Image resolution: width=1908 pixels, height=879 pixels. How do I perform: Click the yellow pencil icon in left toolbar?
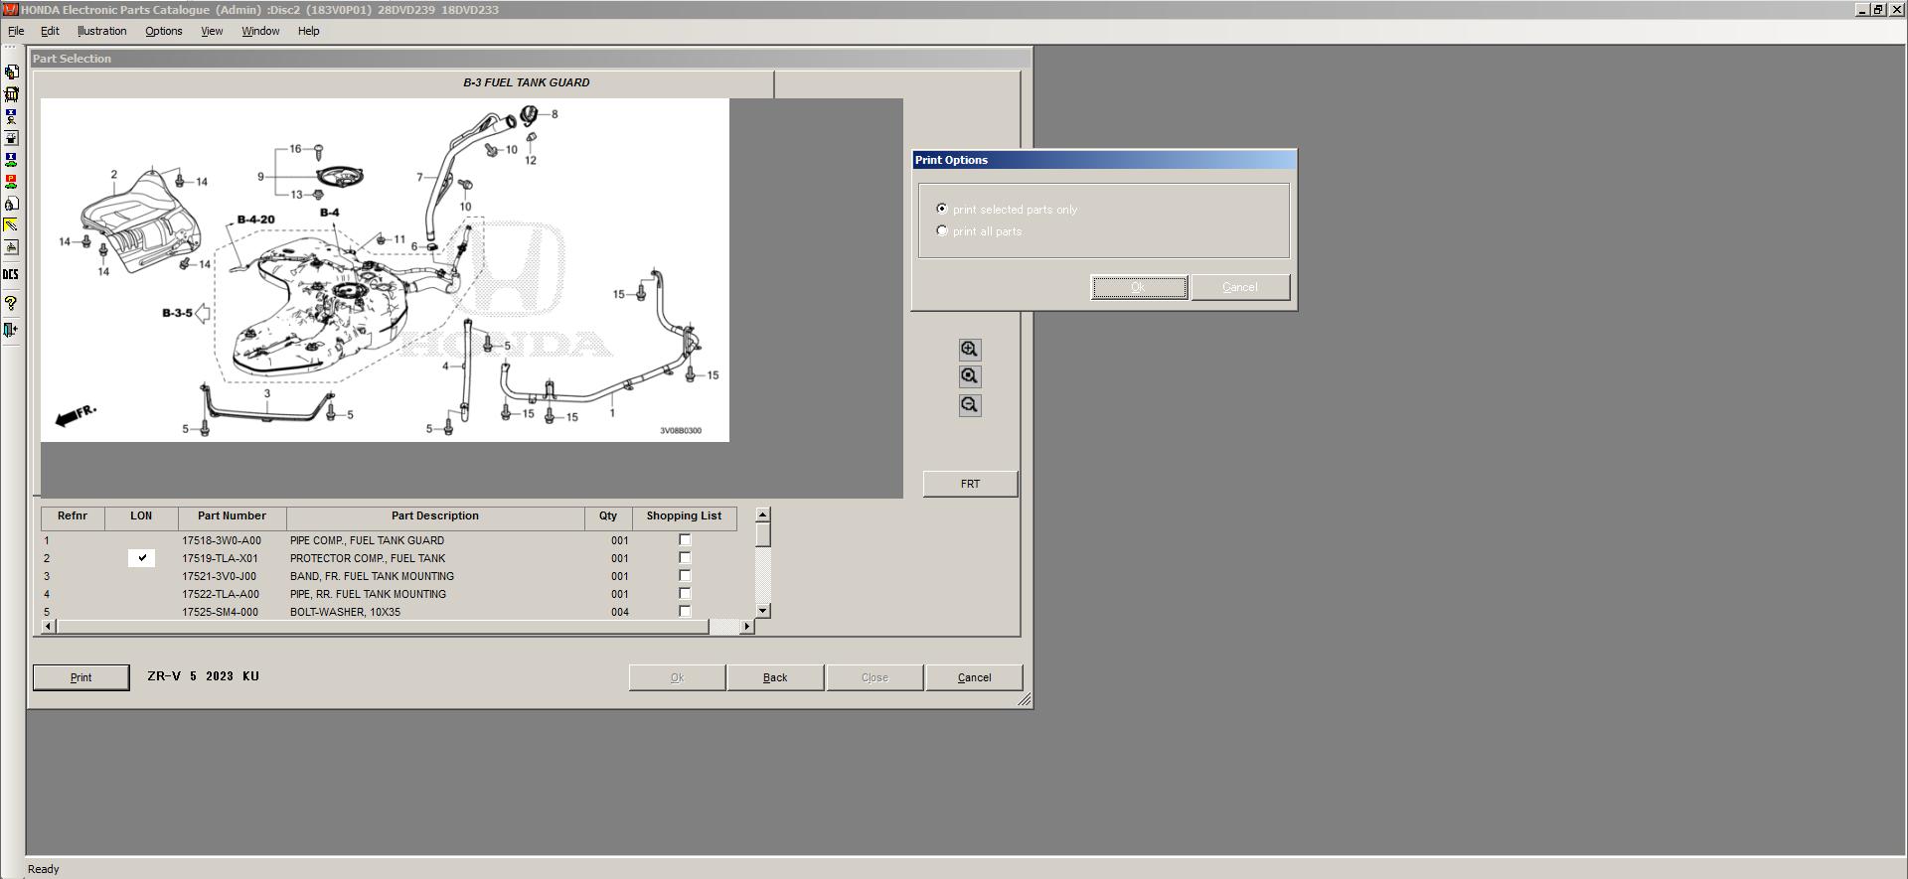pyautogui.click(x=11, y=225)
